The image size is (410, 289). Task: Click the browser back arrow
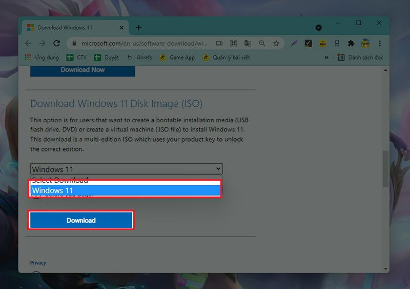(28, 44)
